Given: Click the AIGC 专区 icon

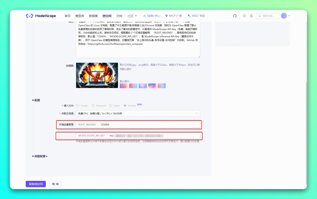Looking at the screenshot, I should pyautogui.click(x=188, y=16).
